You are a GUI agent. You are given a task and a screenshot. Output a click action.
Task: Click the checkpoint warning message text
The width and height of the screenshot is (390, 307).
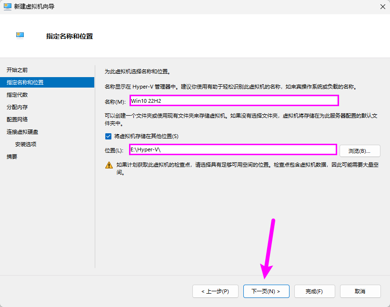(x=248, y=168)
